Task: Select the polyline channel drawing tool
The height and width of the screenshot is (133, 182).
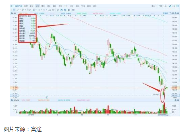Action: point(23,10)
